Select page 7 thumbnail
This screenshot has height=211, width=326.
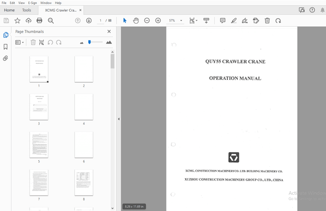tap(39, 182)
